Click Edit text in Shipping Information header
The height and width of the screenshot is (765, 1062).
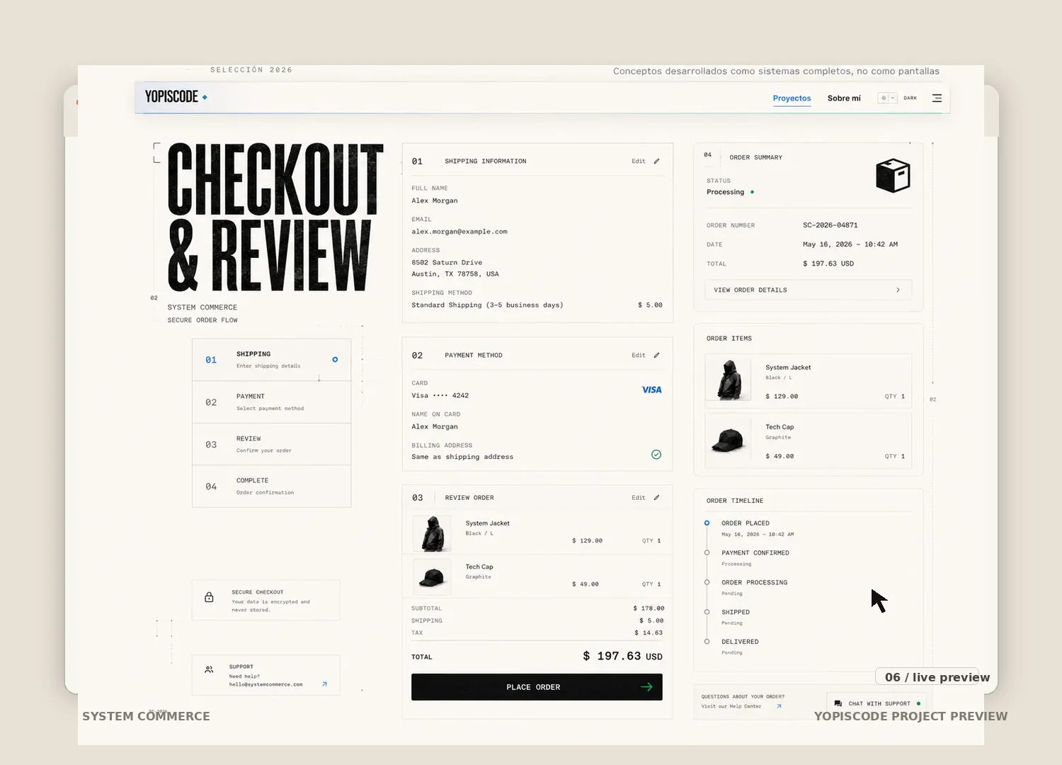[639, 161]
